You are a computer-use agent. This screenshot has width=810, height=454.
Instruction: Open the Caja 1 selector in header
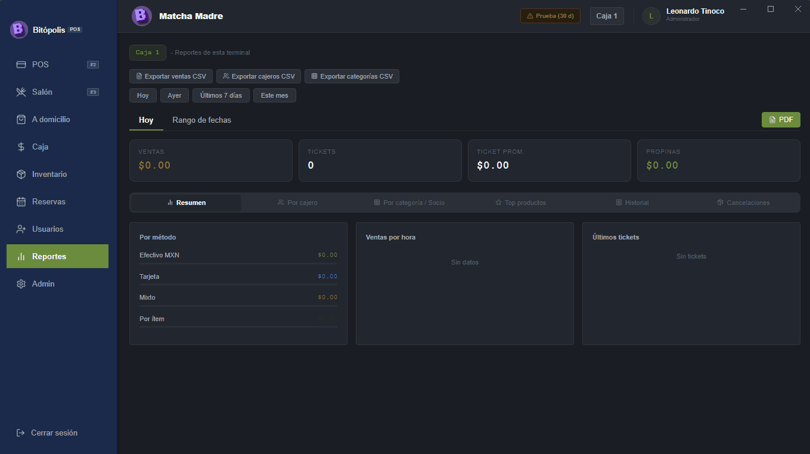coord(607,16)
